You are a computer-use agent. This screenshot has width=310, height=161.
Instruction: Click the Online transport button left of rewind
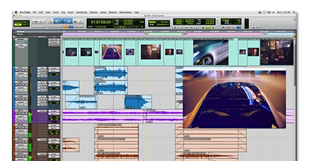(175, 27)
